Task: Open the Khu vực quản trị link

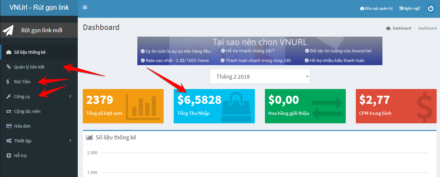Action: coord(376,8)
